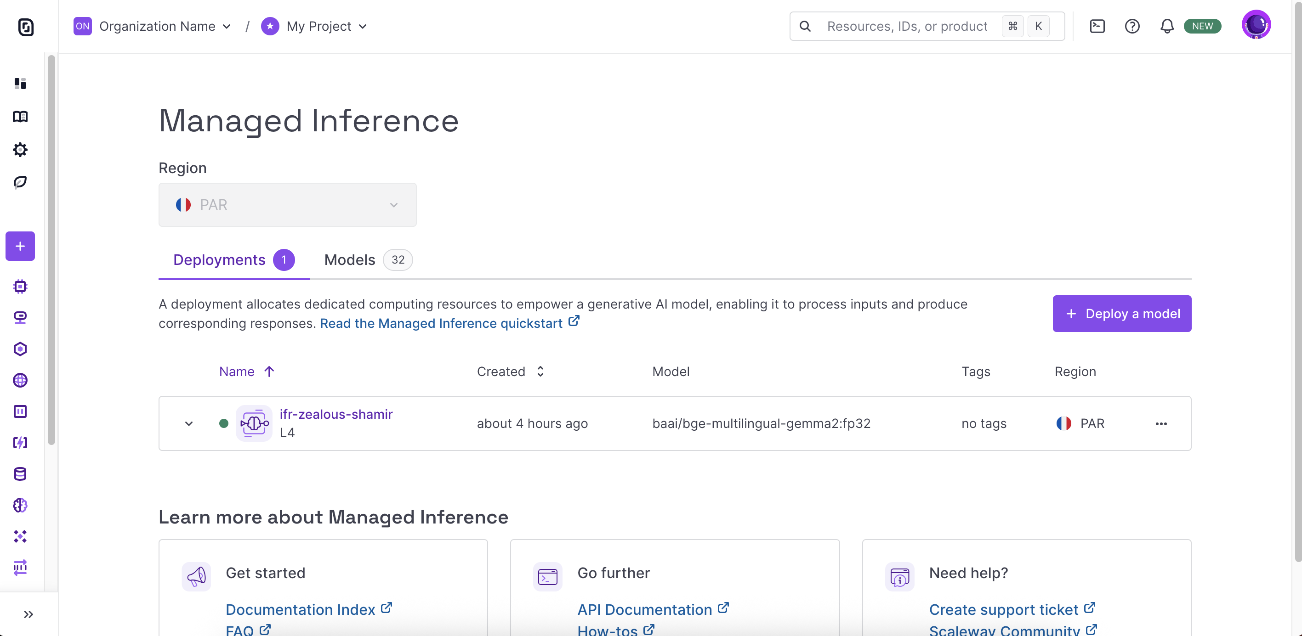Click the about 4 hours ago cell
The height and width of the screenshot is (636, 1302).
click(532, 423)
